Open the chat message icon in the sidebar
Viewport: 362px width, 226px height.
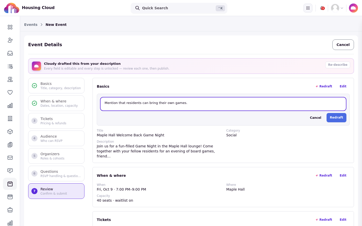[x=10, y=171]
